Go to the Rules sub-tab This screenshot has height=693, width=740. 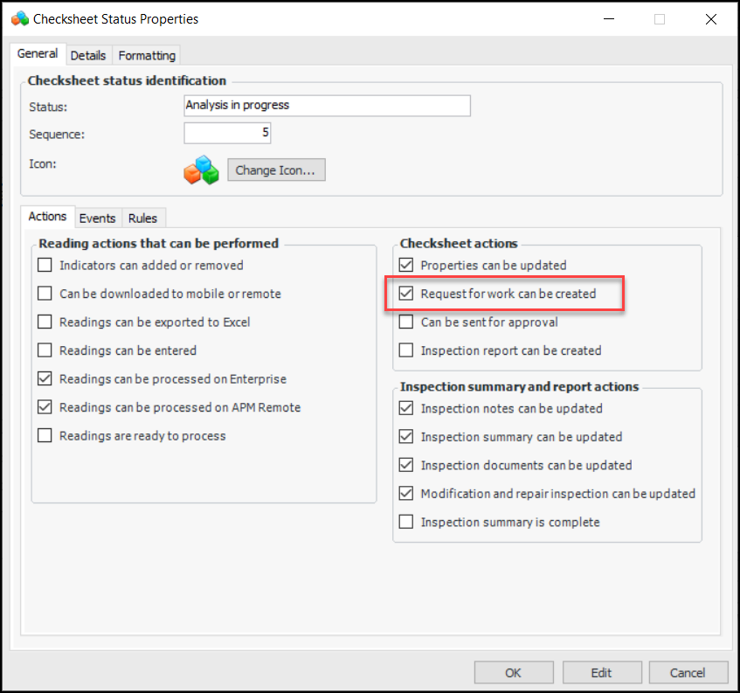point(143,218)
